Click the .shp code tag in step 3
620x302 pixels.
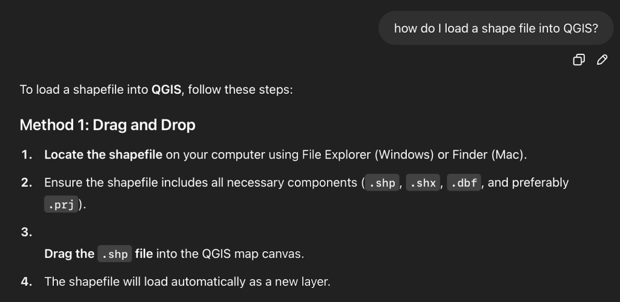[x=114, y=254]
